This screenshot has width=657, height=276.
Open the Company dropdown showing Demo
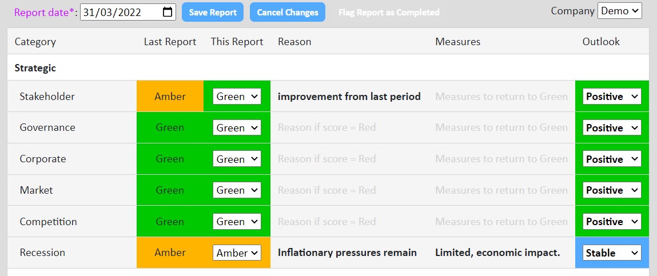[620, 11]
